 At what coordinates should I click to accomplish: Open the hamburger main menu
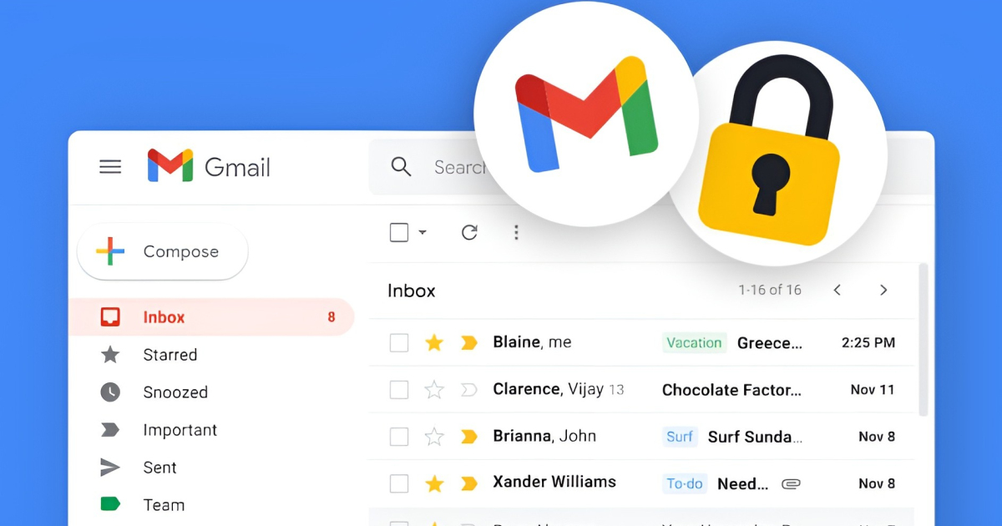click(x=110, y=167)
